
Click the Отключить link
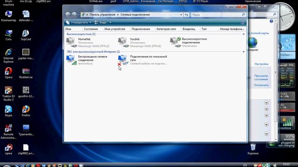(x=261, y=85)
